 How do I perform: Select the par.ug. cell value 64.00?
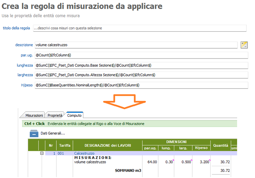pyautogui.click(x=152, y=162)
